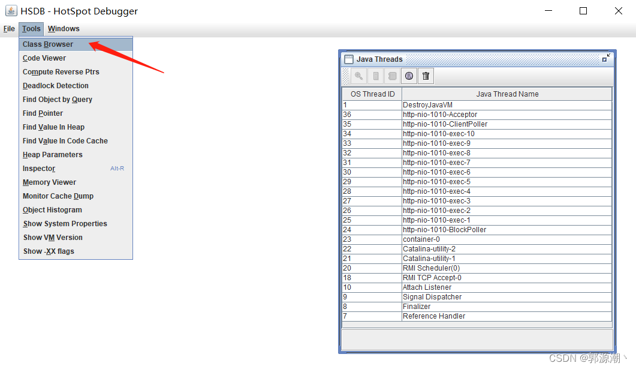Select the RMI TCP Accept-0 thread
636x369 pixels.
[x=477, y=278]
